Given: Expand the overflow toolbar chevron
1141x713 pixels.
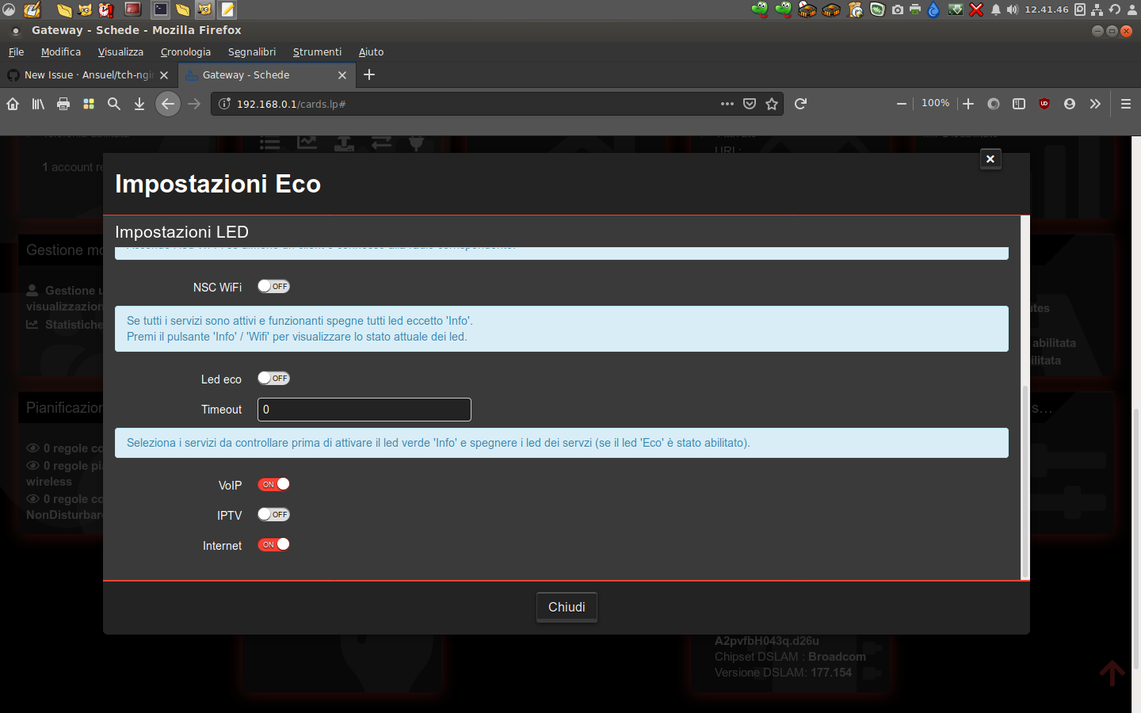Looking at the screenshot, I should [1095, 104].
